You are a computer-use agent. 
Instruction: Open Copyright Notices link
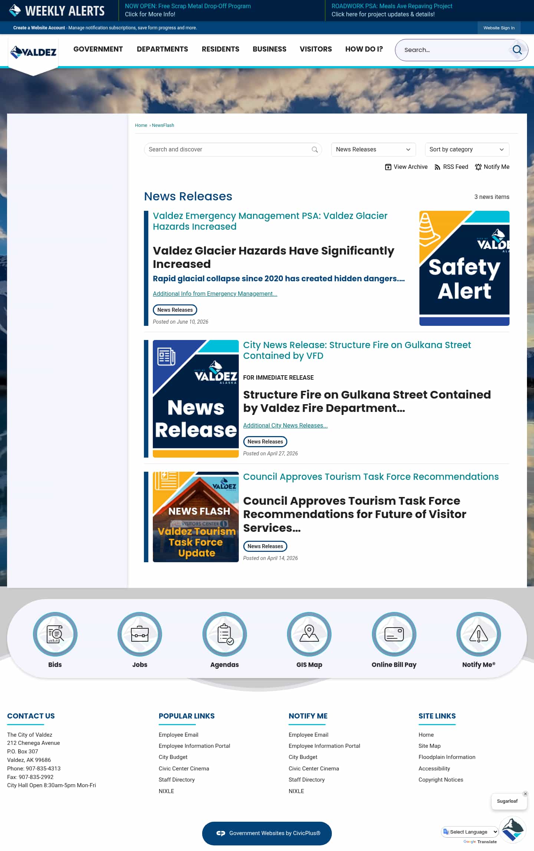[x=441, y=780]
